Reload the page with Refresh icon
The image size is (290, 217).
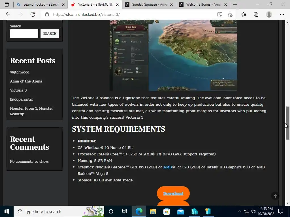(33, 14)
